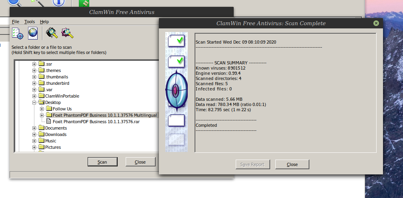Click the Save Report button
The width and height of the screenshot is (403, 198).
point(253,164)
